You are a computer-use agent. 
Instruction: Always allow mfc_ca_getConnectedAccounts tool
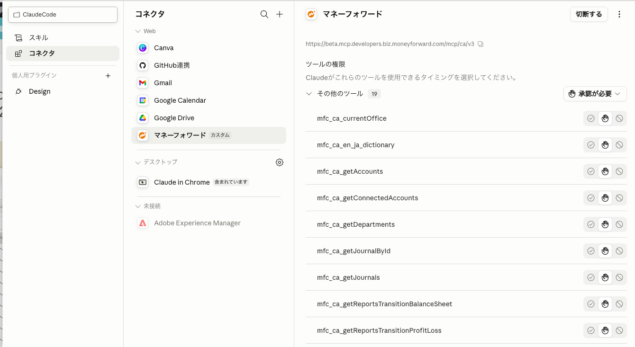[x=591, y=198]
